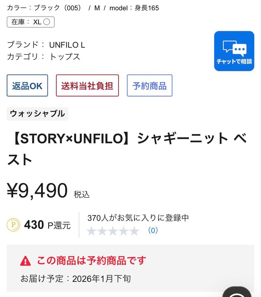This screenshot has width=261, height=297.
Task: Select the 返品OK return policy badge
Action: tap(27, 86)
